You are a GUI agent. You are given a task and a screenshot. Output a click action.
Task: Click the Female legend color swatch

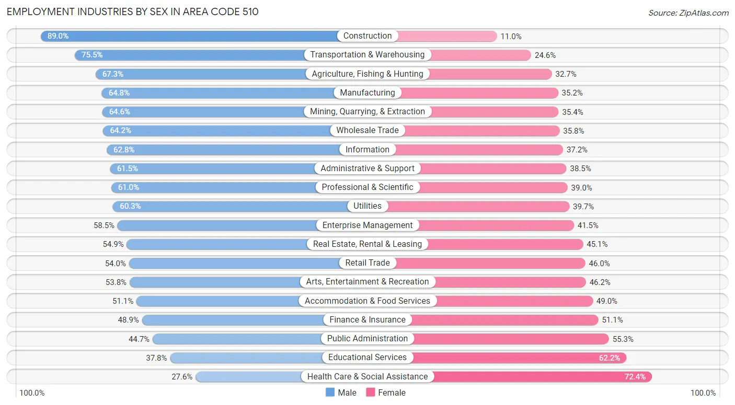click(x=371, y=392)
